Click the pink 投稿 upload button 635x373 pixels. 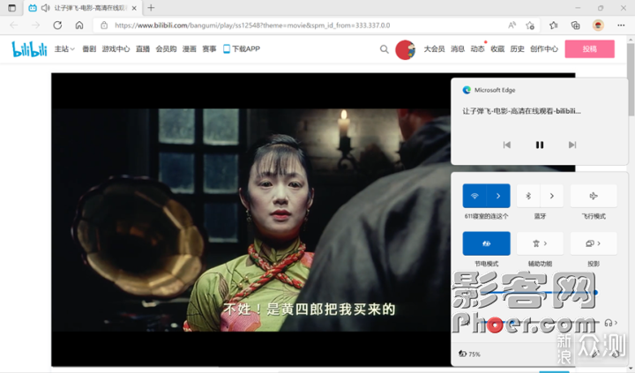point(590,49)
